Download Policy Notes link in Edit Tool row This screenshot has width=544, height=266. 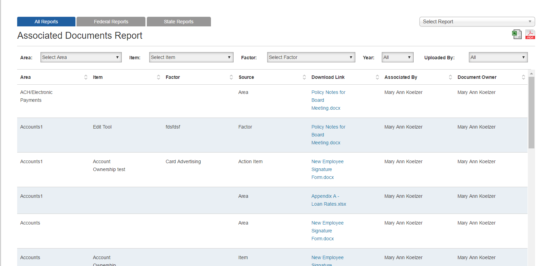pyautogui.click(x=328, y=135)
